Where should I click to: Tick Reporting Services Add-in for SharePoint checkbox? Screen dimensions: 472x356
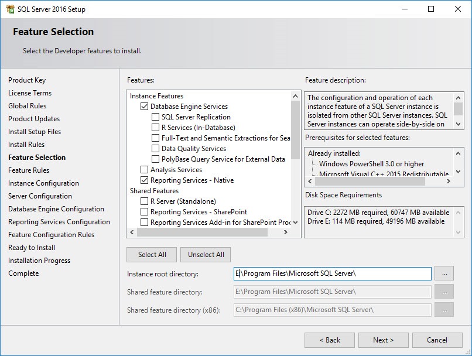coord(145,222)
